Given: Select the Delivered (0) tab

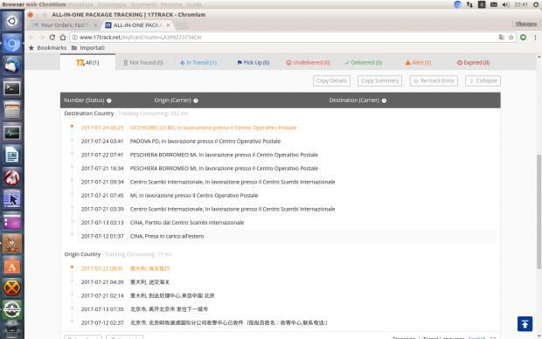Looking at the screenshot, I should 364,63.
